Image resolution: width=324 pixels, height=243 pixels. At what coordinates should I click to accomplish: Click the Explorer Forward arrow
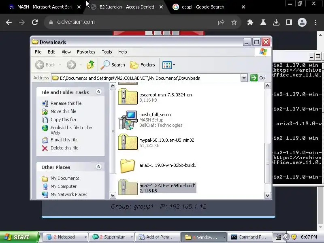tap(71, 65)
